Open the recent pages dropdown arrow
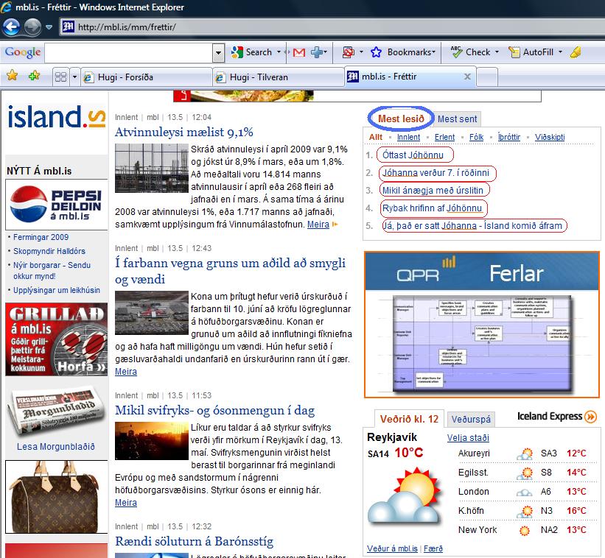Image resolution: width=605 pixels, height=558 pixels. (x=49, y=27)
